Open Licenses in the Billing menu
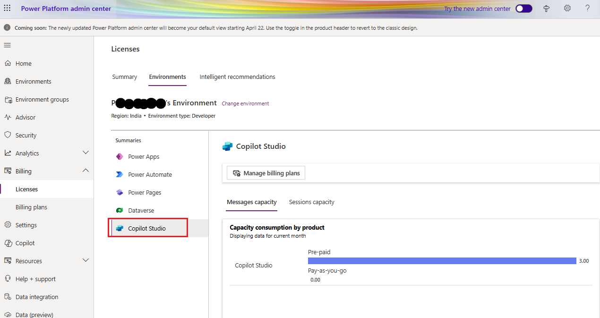Screen dimensions: 600x318 tap(47, 189)
